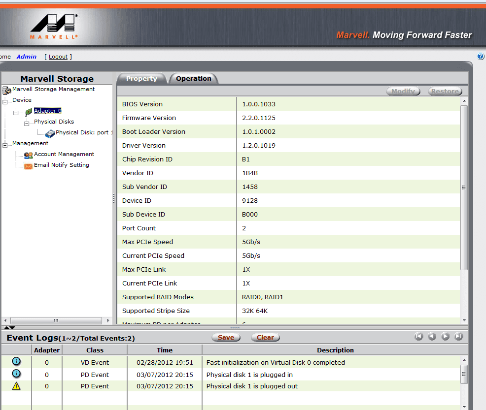486x410 pixels.
Task: Click the Current PCIe Speed row label
Action: pos(153,255)
